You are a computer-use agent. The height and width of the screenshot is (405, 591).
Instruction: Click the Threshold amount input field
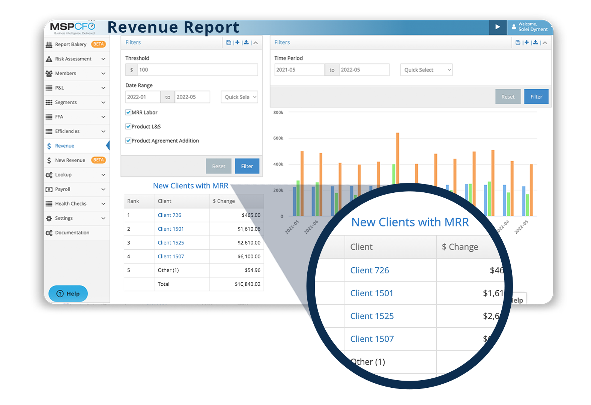[197, 70]
